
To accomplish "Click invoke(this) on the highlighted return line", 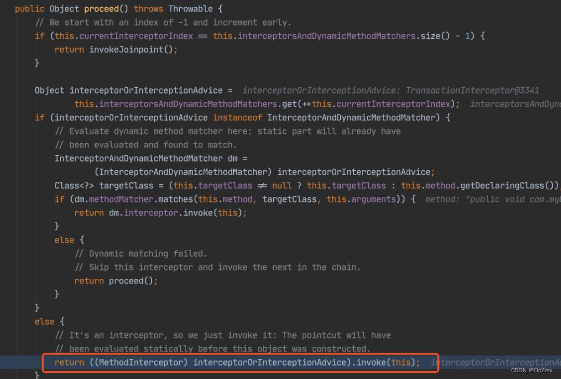I will (385, 362).
